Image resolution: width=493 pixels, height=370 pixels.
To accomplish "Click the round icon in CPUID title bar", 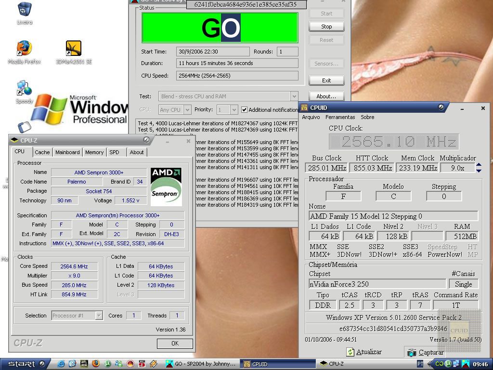I will (441, 107).
